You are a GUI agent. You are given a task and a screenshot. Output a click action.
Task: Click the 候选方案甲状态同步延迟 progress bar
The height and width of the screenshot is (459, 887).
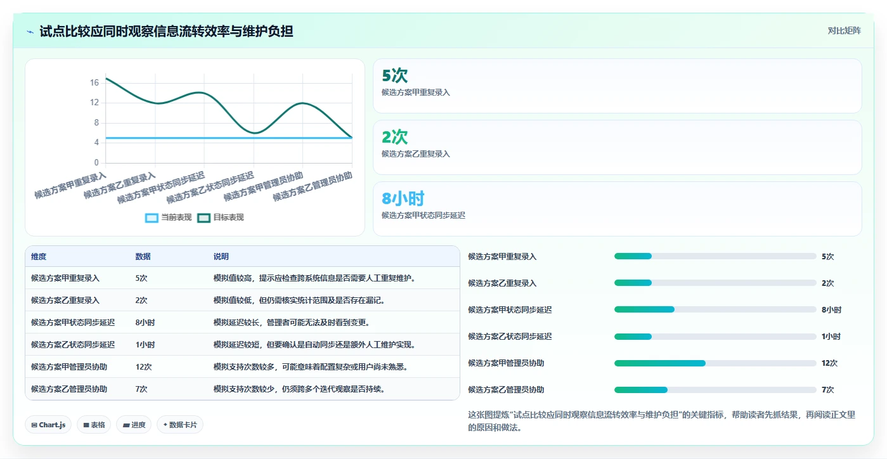[715, 309]
